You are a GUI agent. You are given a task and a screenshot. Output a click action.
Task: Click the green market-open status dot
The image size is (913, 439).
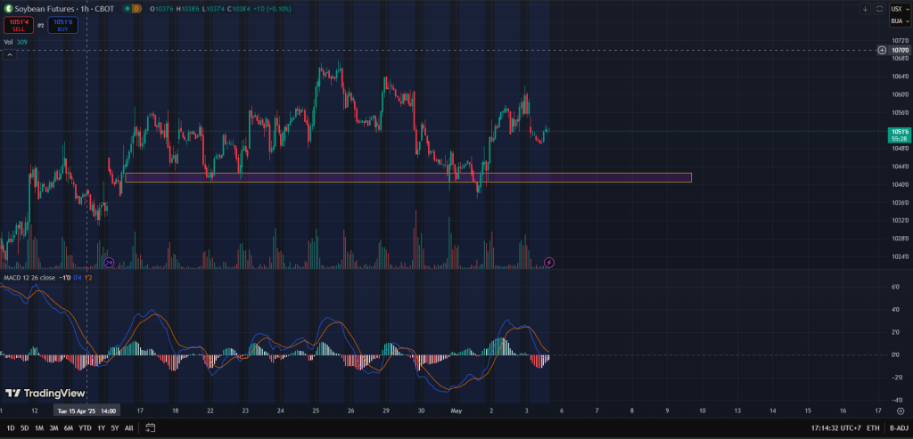pyautogui.click(x=126, y=9)
